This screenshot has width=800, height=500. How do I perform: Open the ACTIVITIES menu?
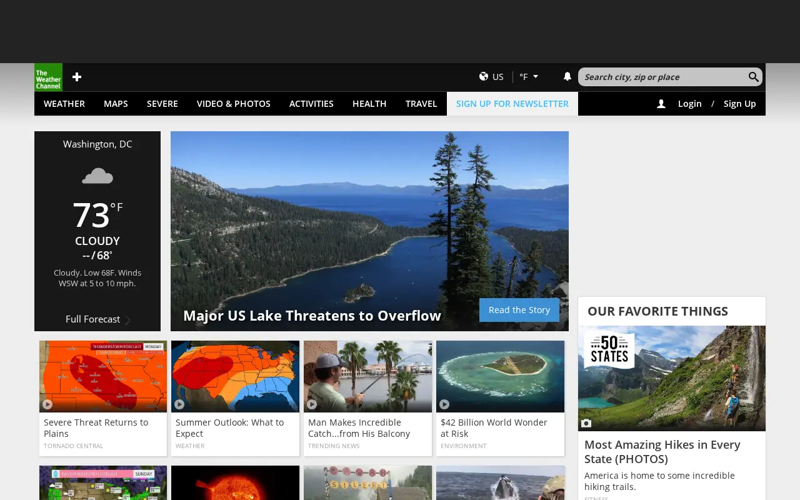click(x=311, y=104)
